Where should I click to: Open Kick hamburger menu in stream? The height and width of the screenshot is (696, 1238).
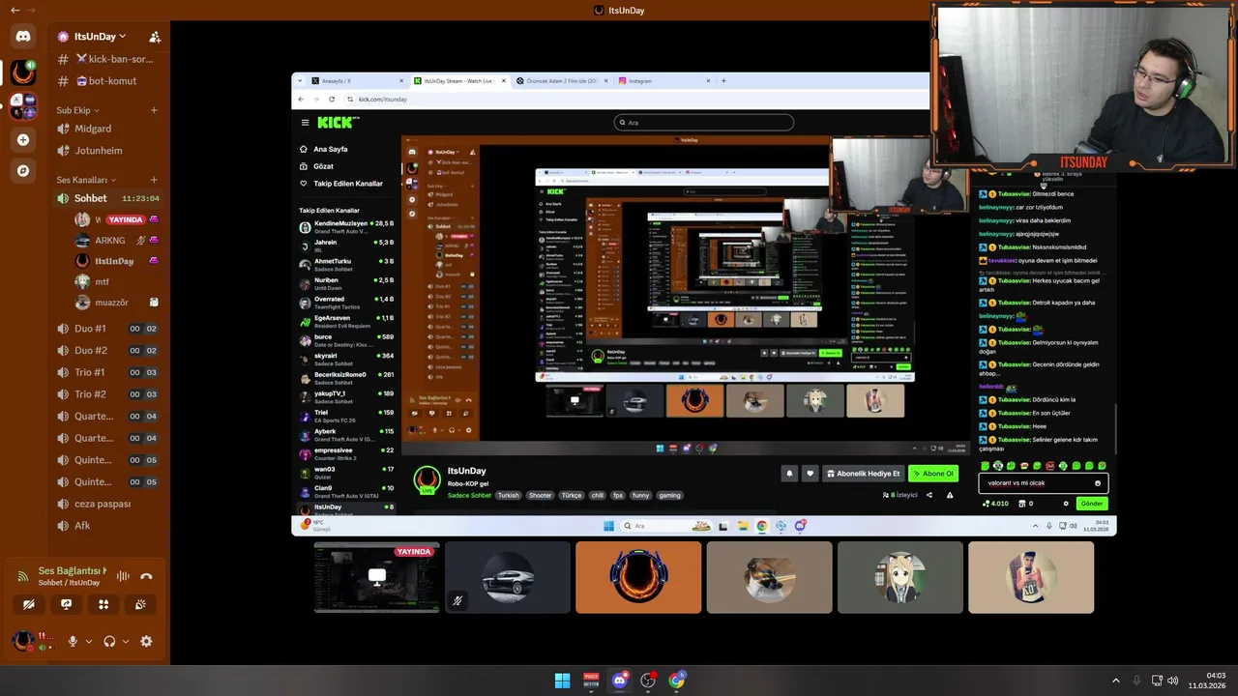point(305,123)
